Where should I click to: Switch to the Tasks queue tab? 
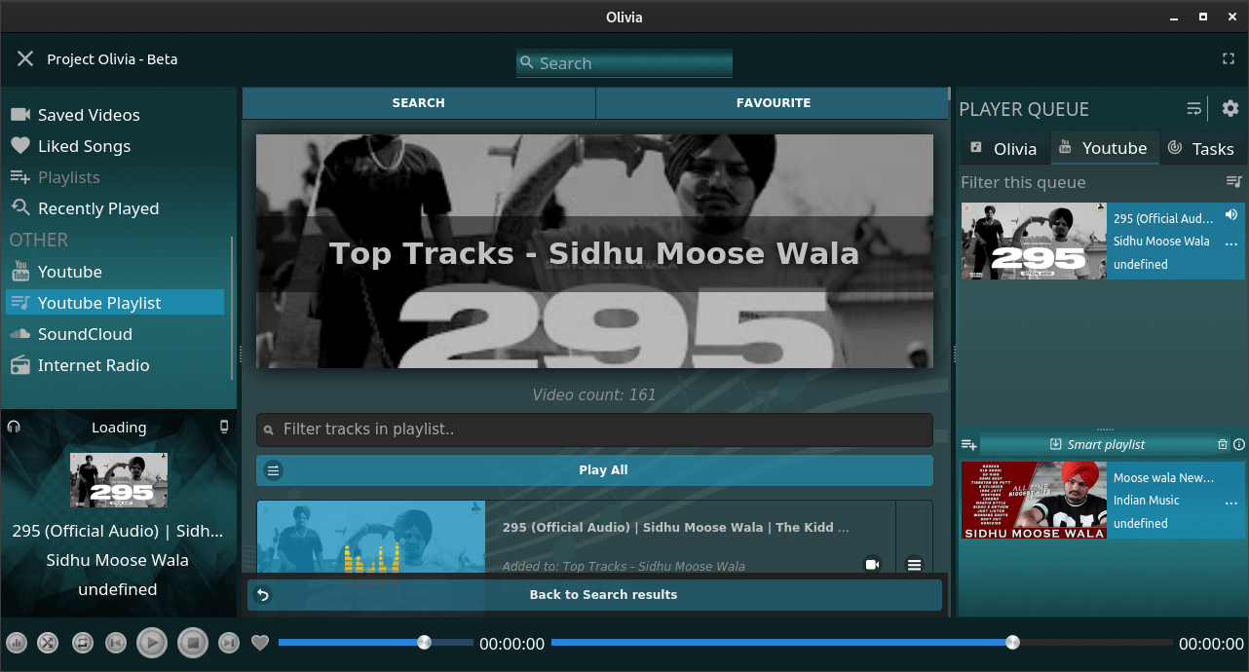1201,148
